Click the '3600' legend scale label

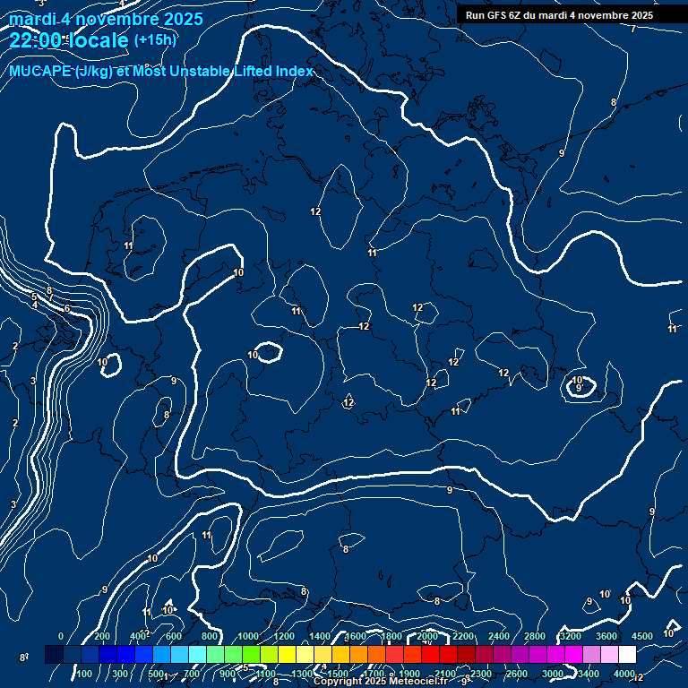606,636
